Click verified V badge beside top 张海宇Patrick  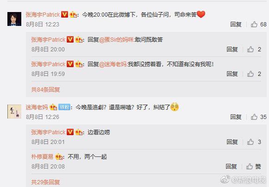(x=64, y=14)
